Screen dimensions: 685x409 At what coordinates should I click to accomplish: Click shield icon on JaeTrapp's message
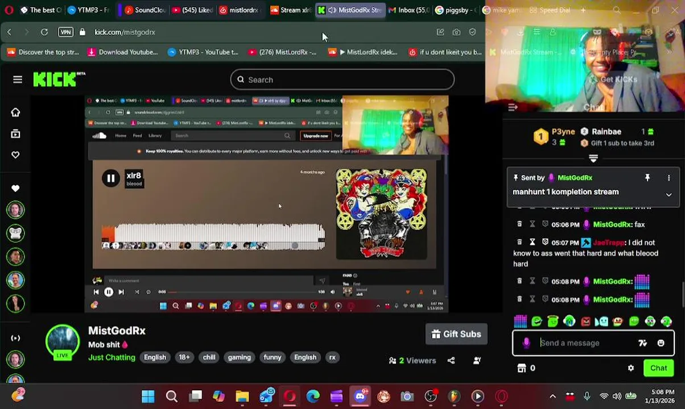pos(545,243)
